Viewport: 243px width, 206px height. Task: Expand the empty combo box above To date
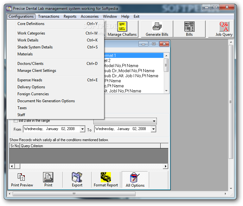[125, 121]
